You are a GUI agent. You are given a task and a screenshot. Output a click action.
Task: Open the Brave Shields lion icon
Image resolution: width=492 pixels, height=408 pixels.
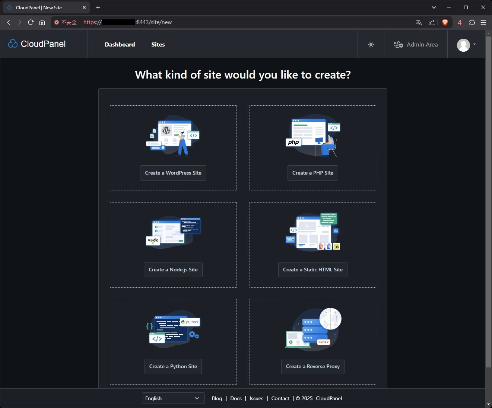[445, 22]
